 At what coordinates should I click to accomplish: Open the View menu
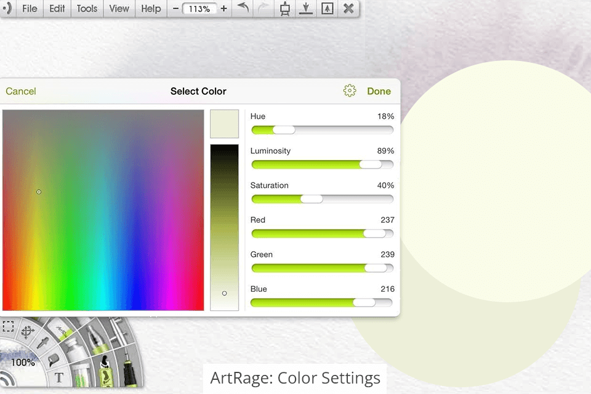tap(119, 8)
